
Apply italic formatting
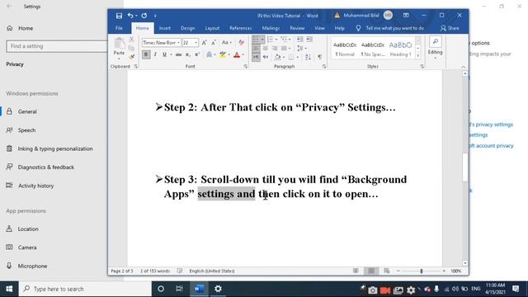155,54
